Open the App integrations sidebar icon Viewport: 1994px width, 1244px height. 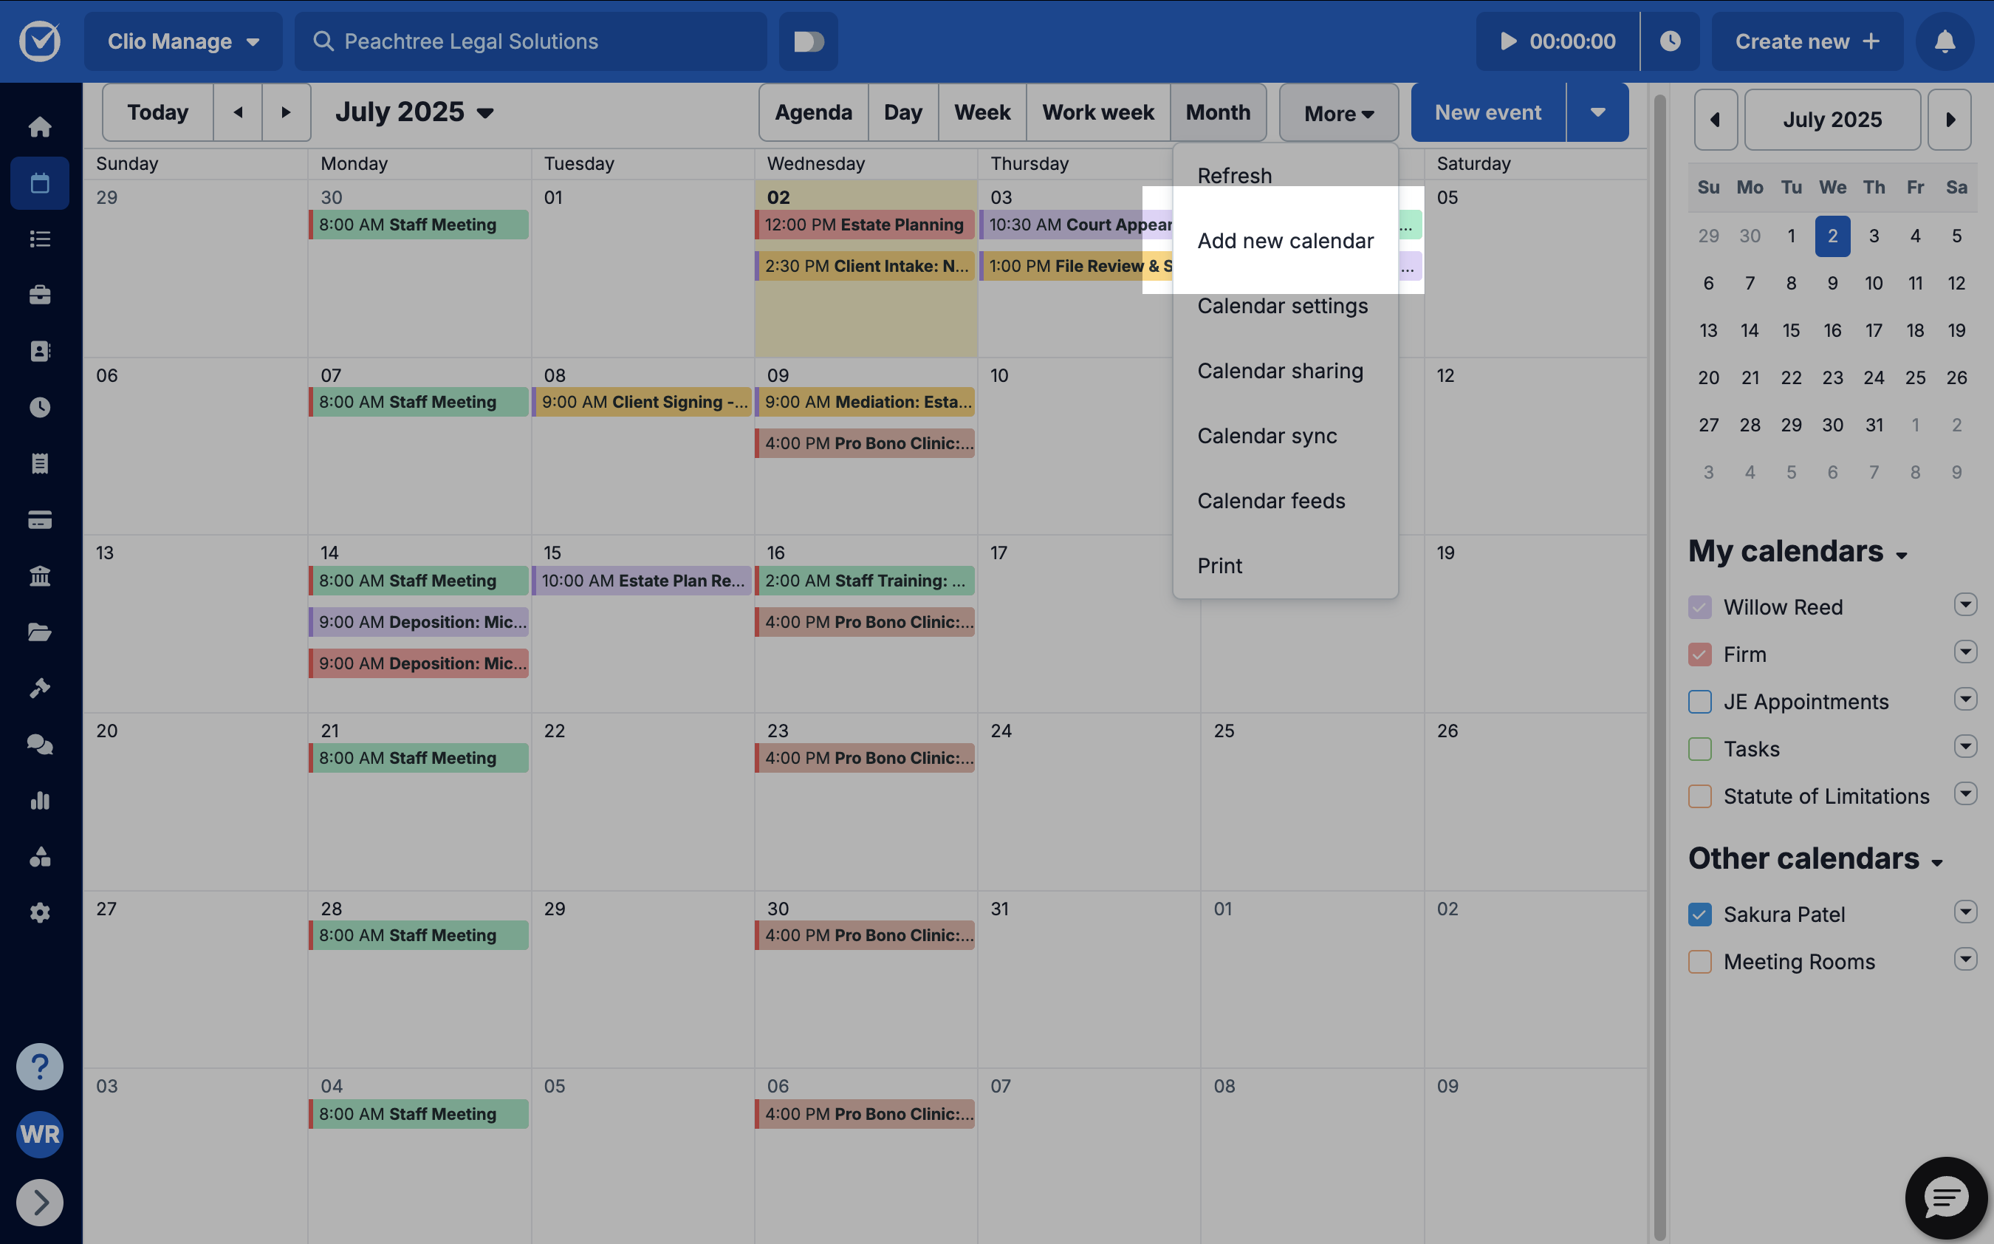[39, 856]
